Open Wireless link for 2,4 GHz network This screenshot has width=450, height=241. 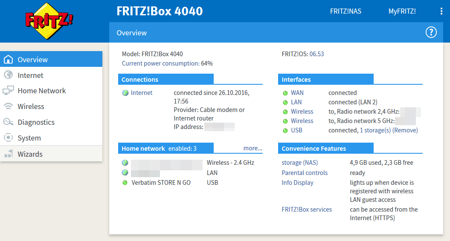point(302,112)
